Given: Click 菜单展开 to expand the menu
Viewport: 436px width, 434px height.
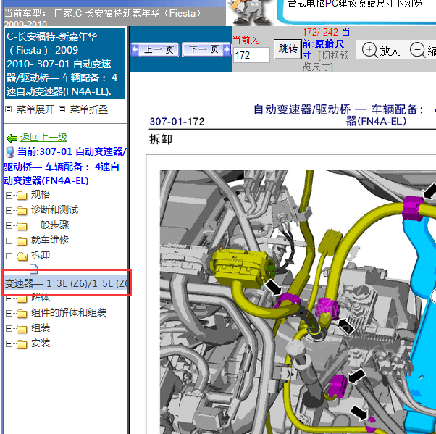Looking at the screenshot, I should pyautogui.click(x=35, y=109).
